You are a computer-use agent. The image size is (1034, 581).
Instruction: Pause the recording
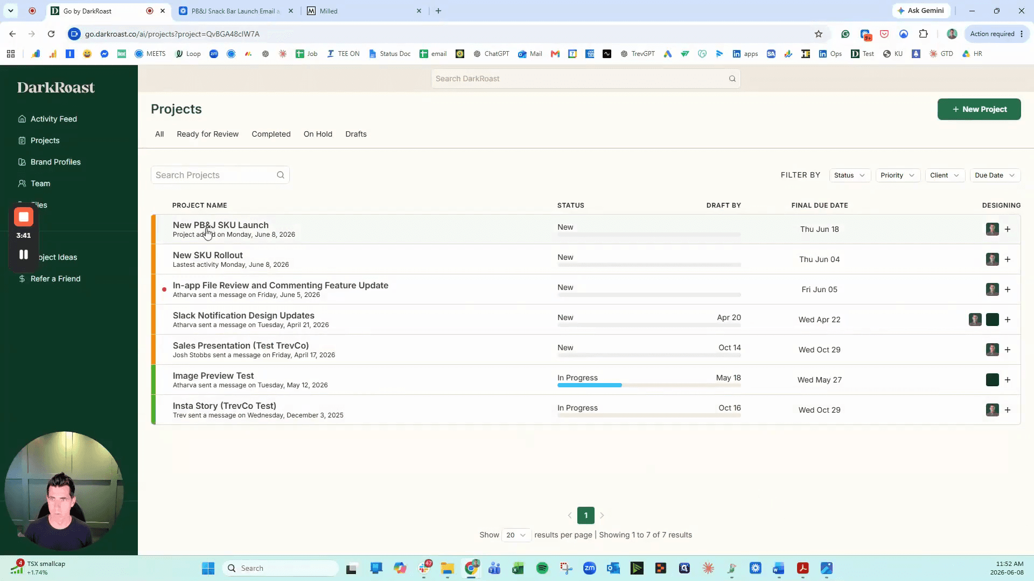pos(24,254)
